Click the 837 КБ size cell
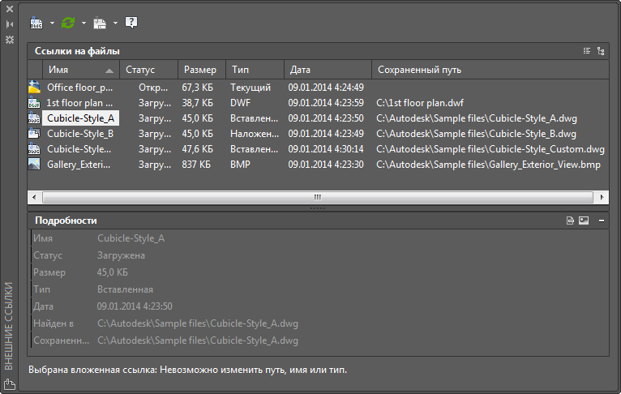This screenshot has width=621, height=394. point(196,165)
